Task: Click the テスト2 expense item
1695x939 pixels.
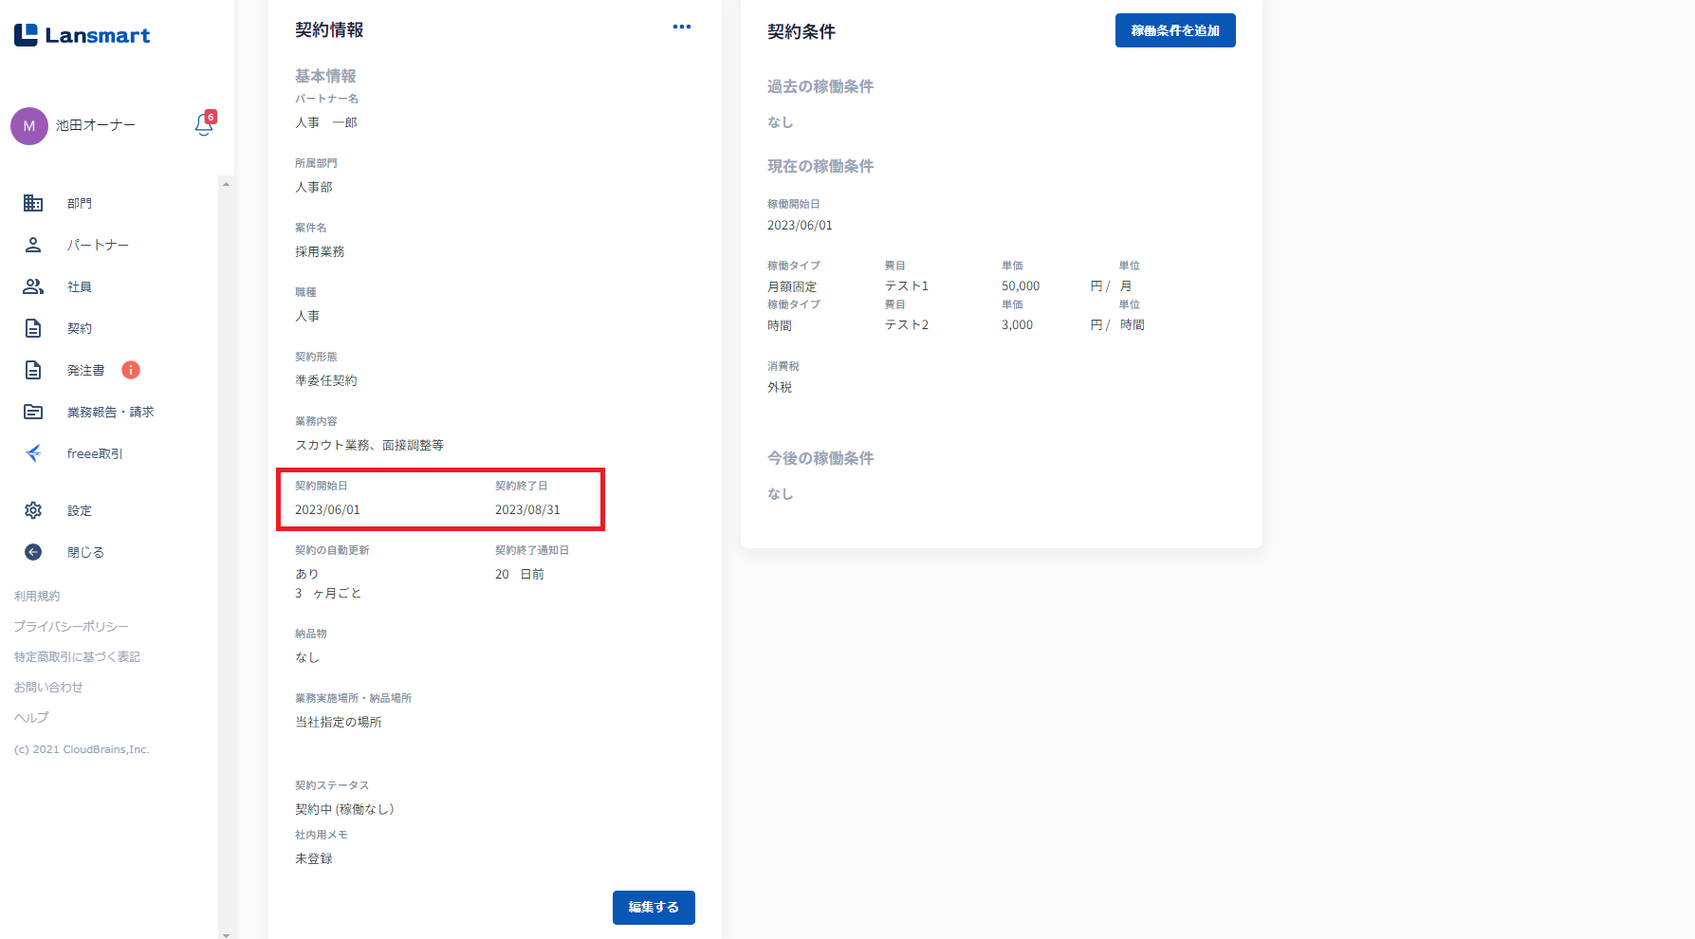Action: pyautogui.click(x=907, y=324)
